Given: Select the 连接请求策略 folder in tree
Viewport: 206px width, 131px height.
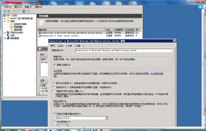Looking at the screenshot, I should (20, 24).
